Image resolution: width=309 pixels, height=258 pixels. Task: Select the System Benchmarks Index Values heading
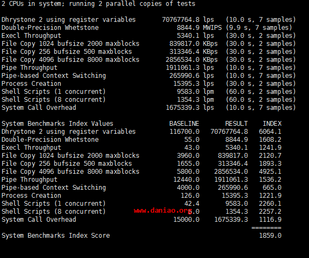(58, 124)
